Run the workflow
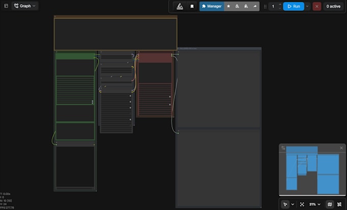 tap(293, 6)
